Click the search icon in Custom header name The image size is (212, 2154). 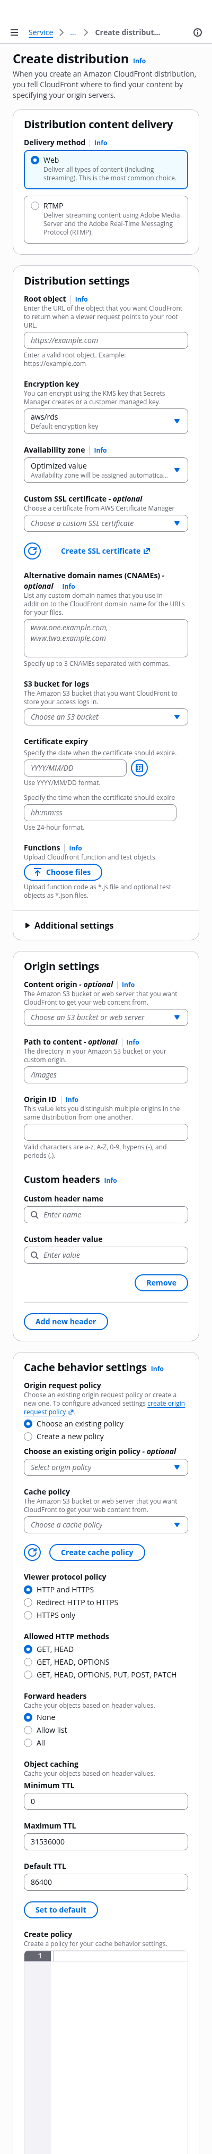pyautogui.click(x=34, y=1214)
